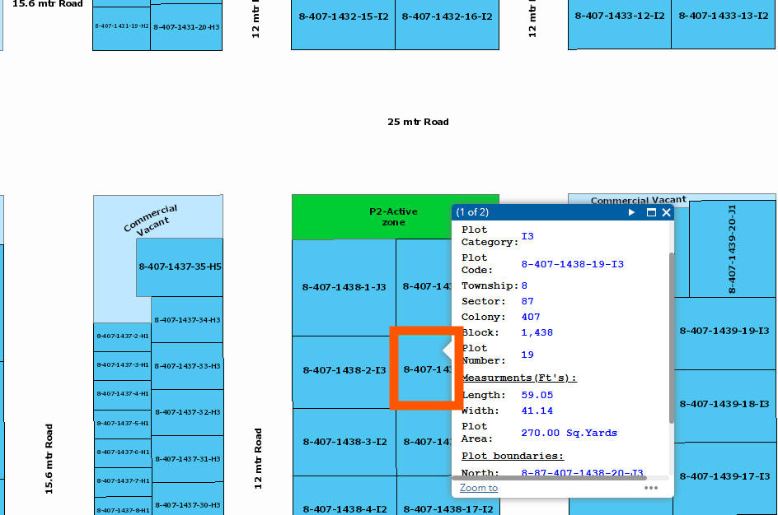Screen dimensions: 778x515
Task: Open the popup options ellipsis menu
Action: click(651, 488)
